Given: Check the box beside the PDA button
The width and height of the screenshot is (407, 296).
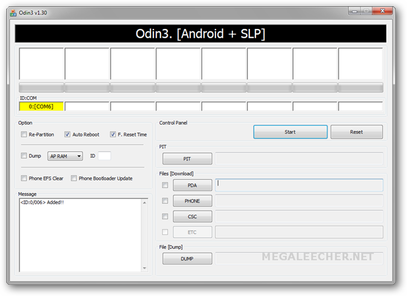Looking at the screenshot, I should (x=165, y=185).
